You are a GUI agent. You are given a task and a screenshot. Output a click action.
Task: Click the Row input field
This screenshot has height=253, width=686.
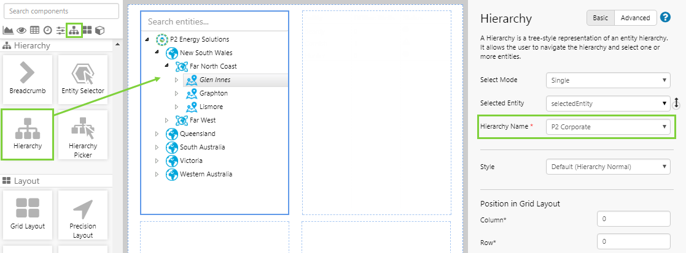pos(634,241)
